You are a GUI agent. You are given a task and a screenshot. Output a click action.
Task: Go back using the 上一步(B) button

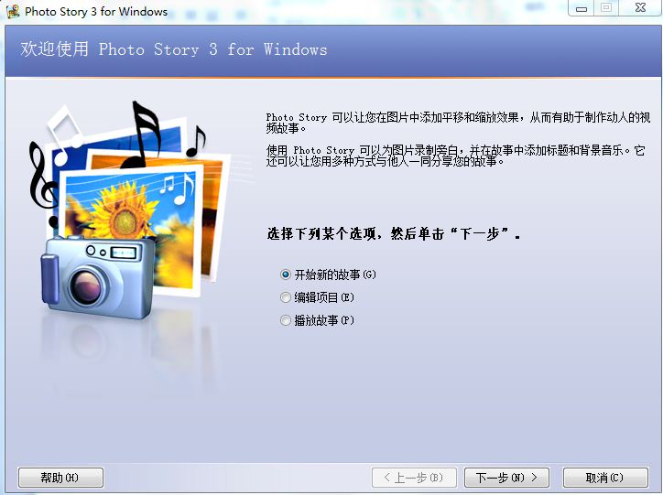click(x=414, y=478)
